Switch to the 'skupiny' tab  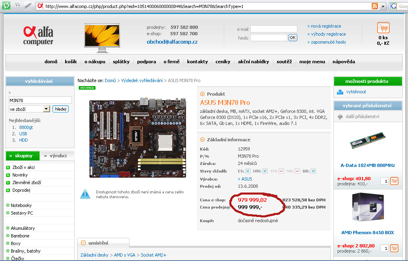tap(23, 156)
